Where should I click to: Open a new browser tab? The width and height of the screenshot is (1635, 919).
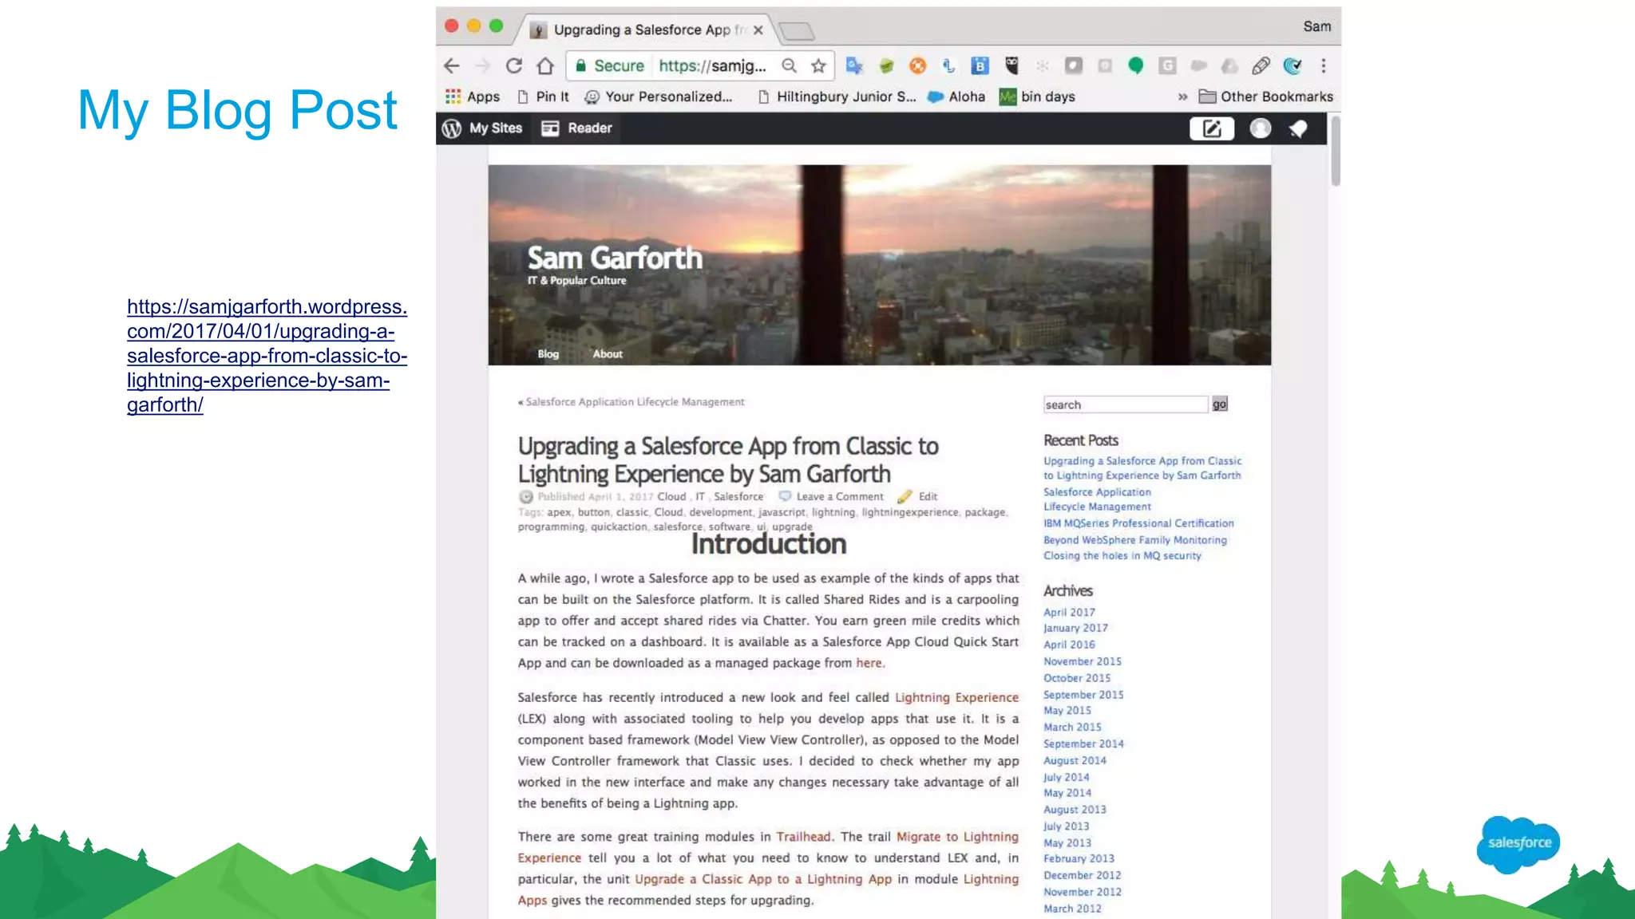pyautogui.click(x=796, y=32)
